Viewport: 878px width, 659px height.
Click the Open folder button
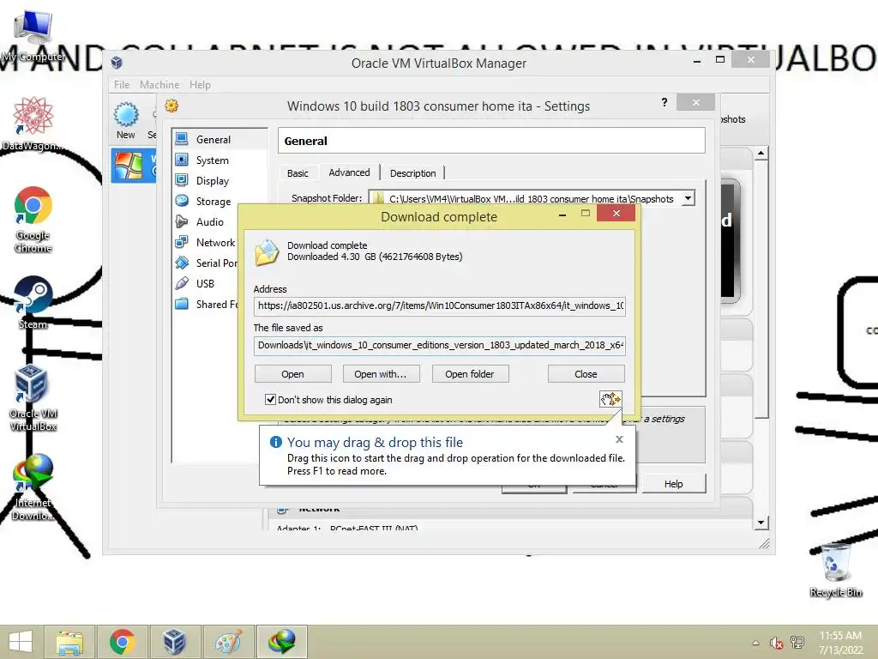(x=470, y=374)
